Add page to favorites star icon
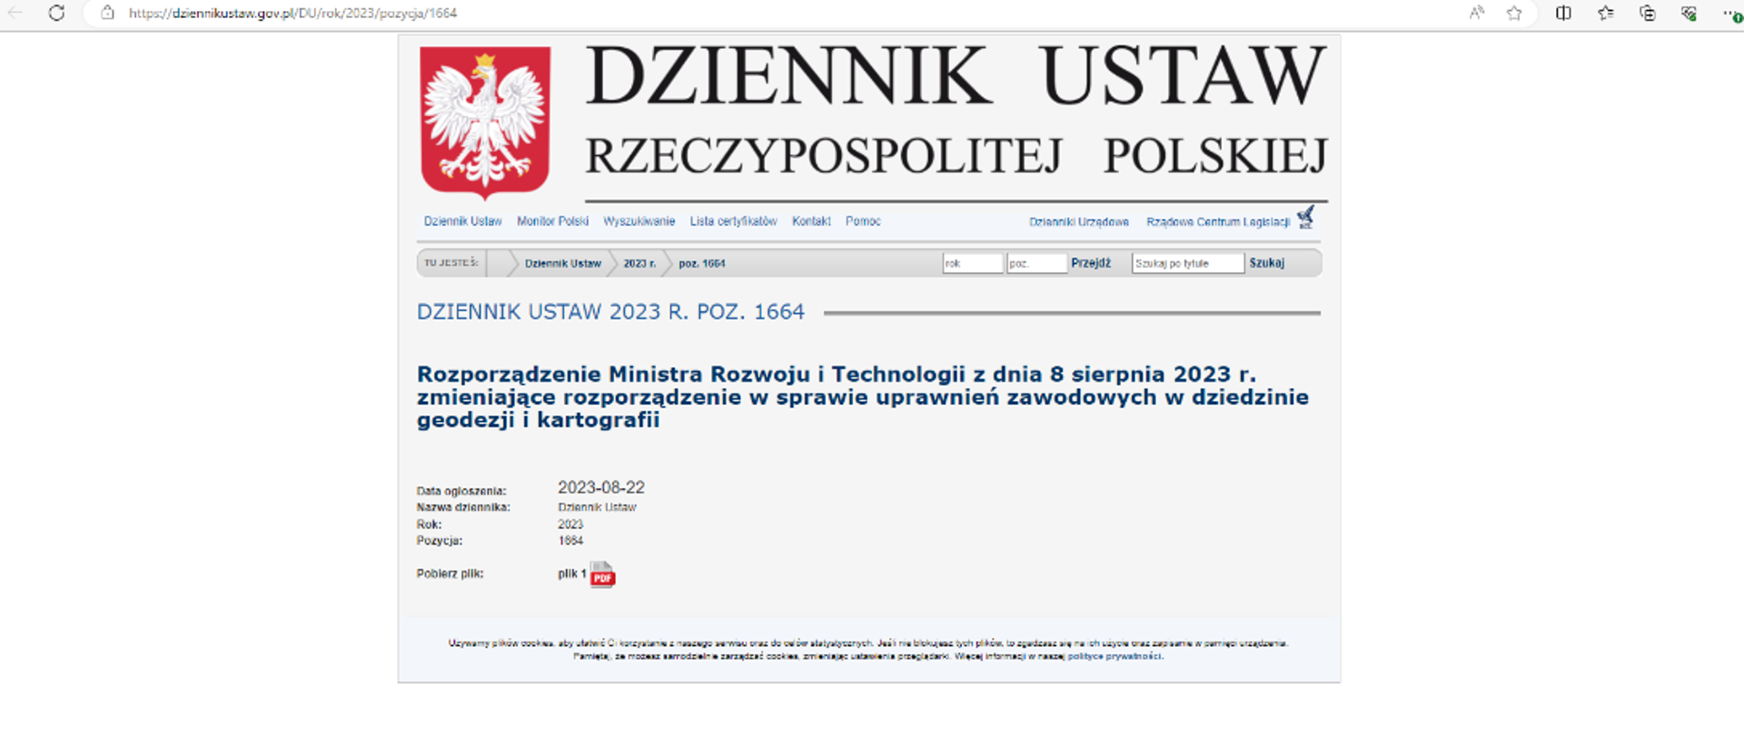 click(1514, 14)
